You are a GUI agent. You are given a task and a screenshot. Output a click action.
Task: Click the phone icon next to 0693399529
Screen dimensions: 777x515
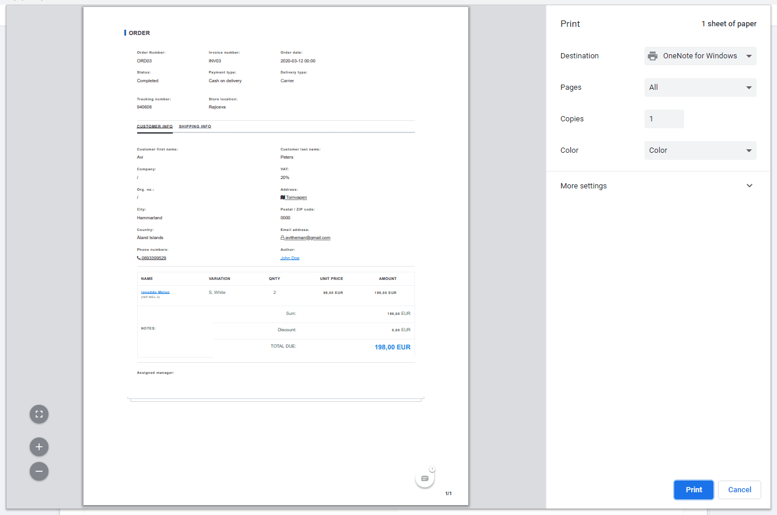(139, 258)
